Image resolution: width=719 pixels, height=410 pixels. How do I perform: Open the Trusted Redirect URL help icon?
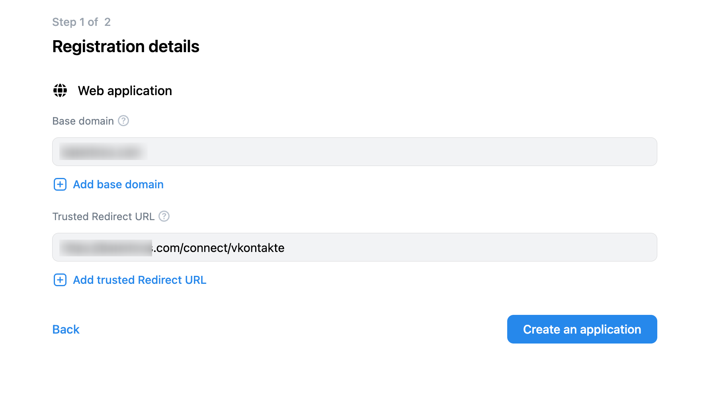pos(164,216)
